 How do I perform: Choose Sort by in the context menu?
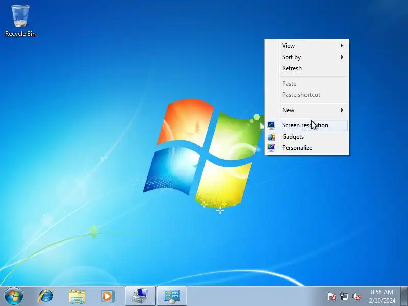pyautogui.click(x=307, y=57)
